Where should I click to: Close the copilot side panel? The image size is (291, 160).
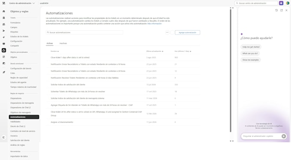[286, 10]
